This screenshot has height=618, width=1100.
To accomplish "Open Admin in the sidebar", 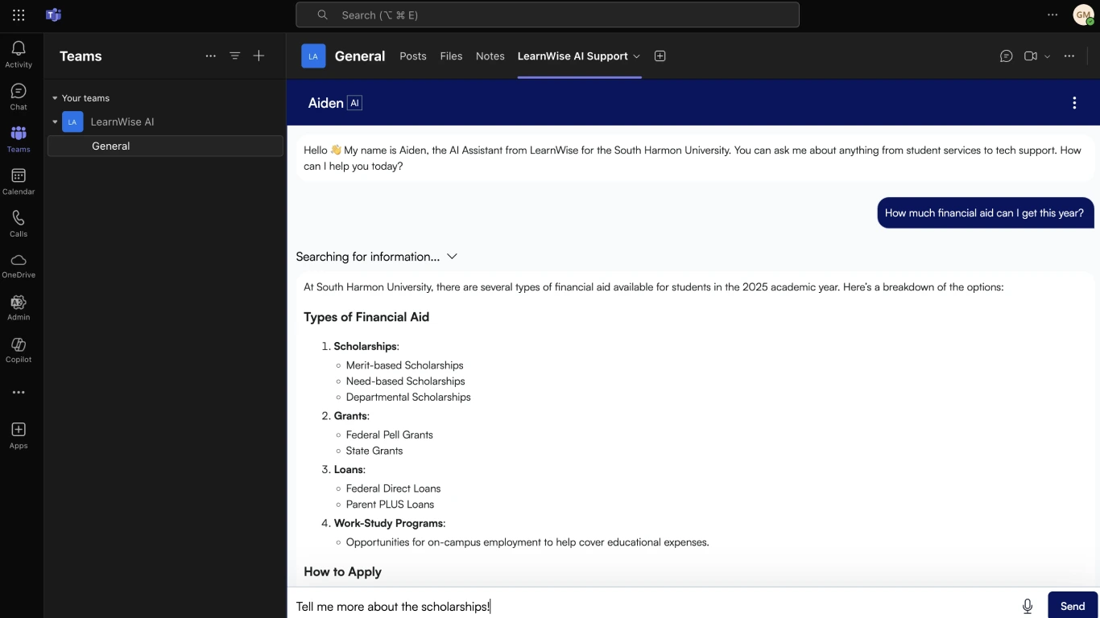I will click(19, 307).
